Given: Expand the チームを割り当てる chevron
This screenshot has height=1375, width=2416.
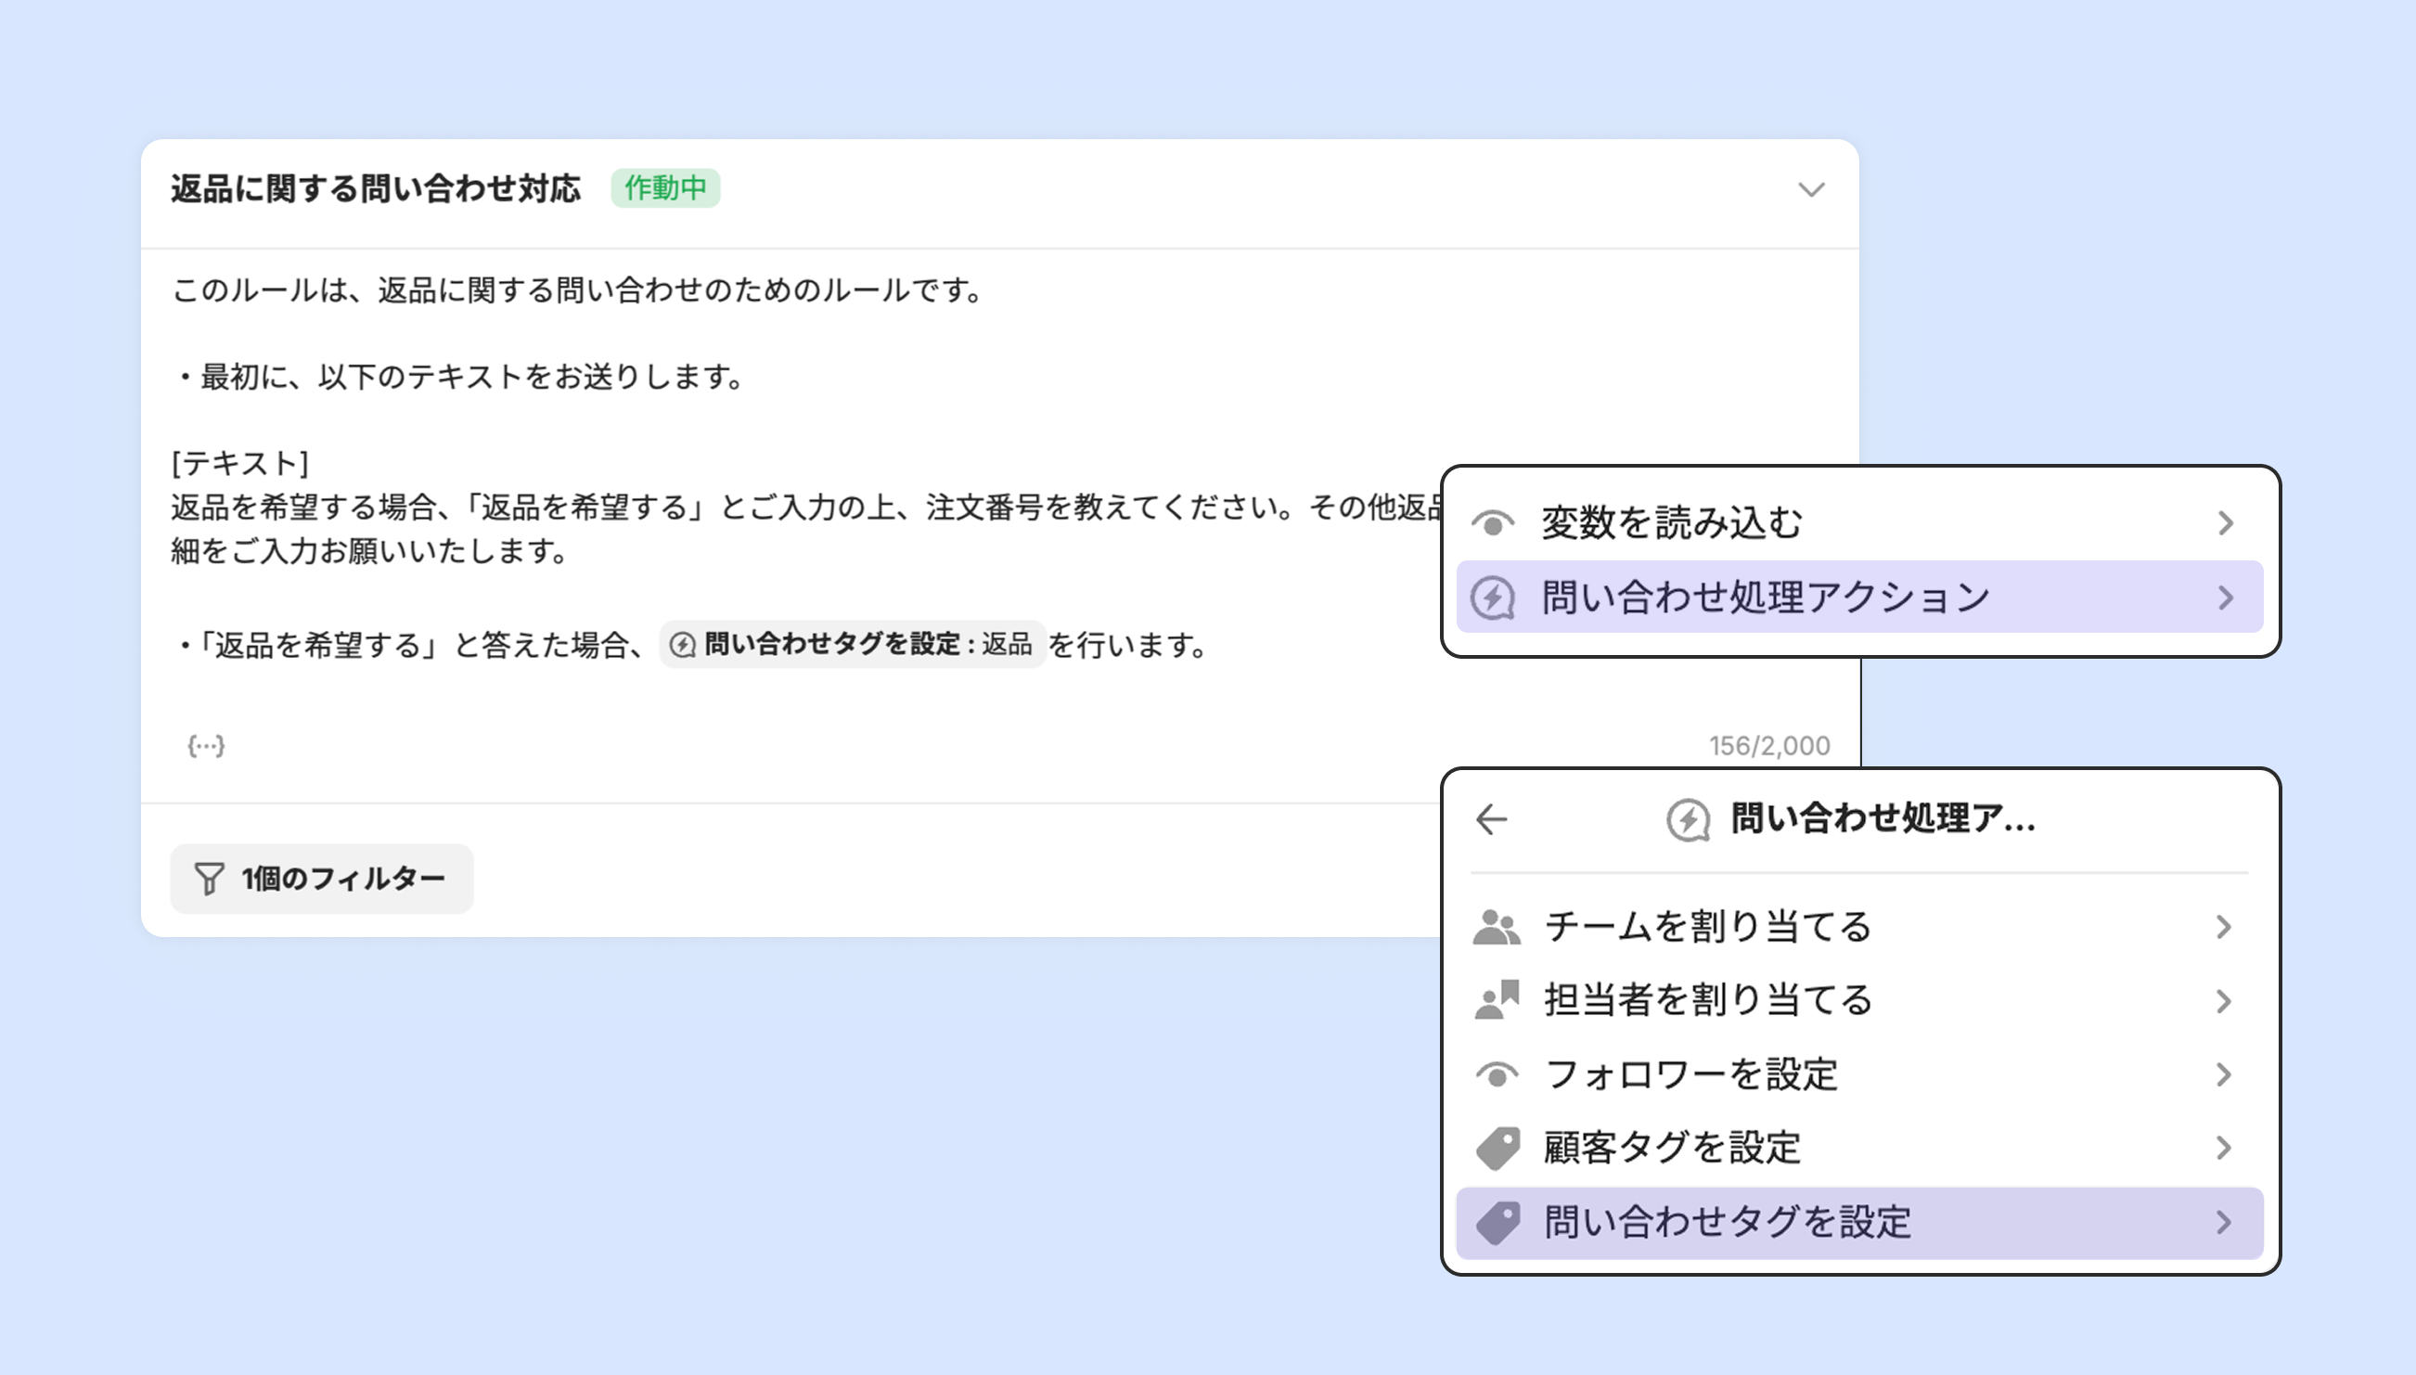Looking at the screenshot, I should tap(2223, 928).
